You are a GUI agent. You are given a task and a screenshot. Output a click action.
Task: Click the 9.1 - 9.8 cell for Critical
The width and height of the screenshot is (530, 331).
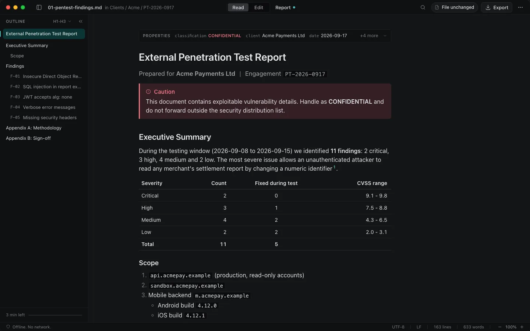click(377, 196)
